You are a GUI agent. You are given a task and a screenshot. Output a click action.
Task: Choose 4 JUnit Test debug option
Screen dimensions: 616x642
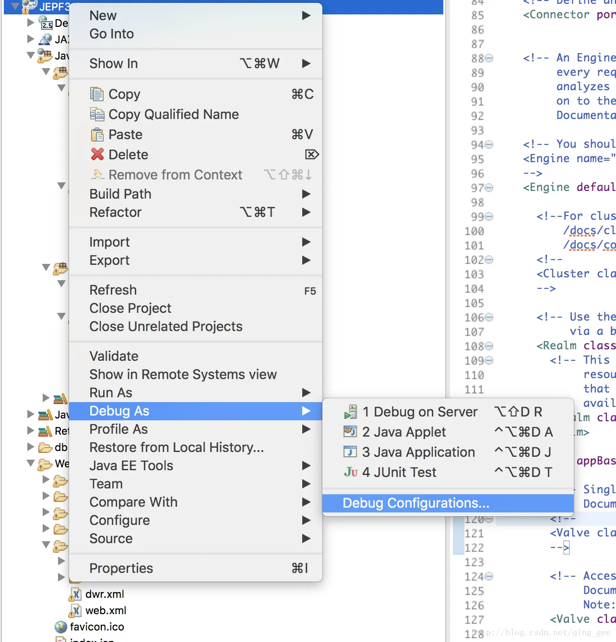448,472
